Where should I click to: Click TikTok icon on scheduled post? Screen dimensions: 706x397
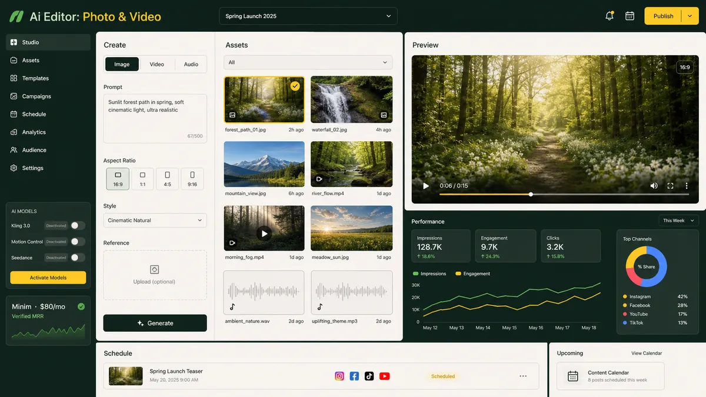[x=369, y=376]
